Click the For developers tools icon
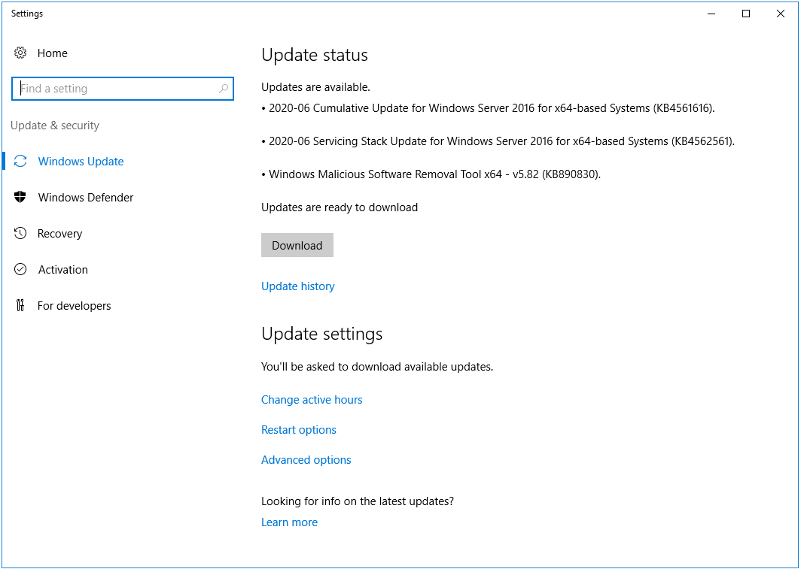Image resolution: width=801 pixels, height=569 pixels. 20,306
